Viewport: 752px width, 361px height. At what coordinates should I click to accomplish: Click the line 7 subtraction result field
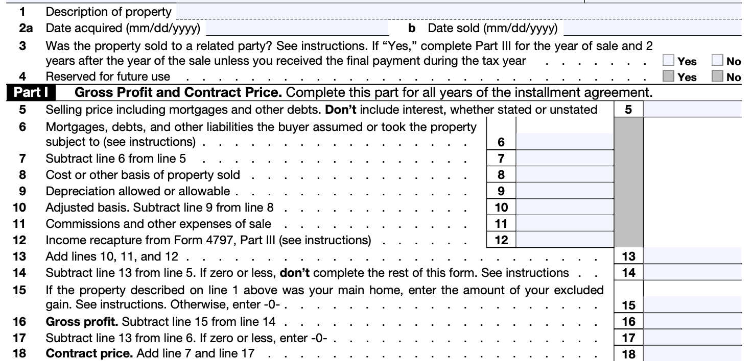(565, 158)
